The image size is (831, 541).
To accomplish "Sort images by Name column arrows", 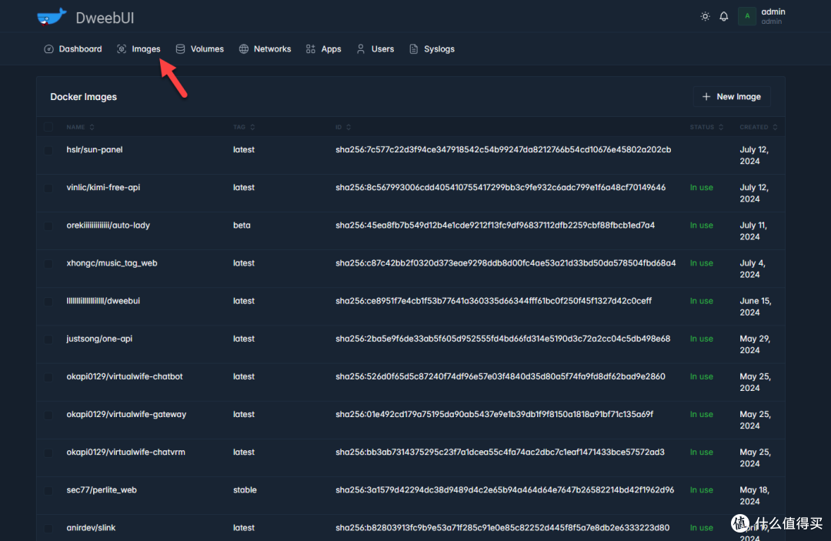I will (x=92, y=127).
